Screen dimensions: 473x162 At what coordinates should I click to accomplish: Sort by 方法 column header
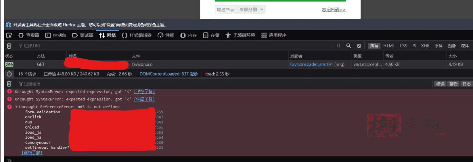coord(50,56)
